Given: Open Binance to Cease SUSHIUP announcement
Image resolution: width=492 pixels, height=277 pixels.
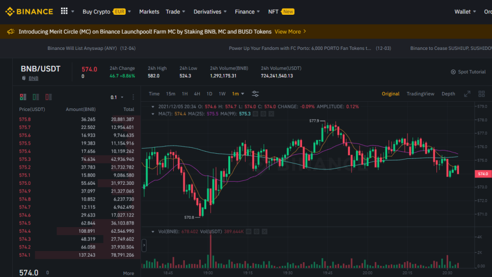Looking at the screenshot, I should (451, 48).
